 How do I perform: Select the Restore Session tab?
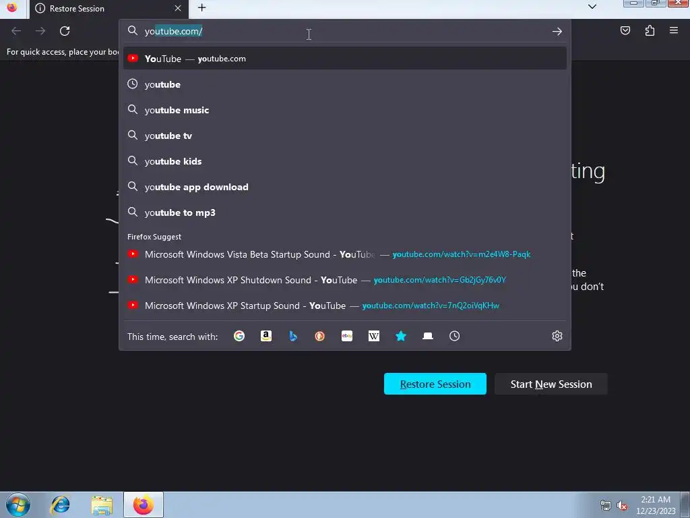point(108,8)
